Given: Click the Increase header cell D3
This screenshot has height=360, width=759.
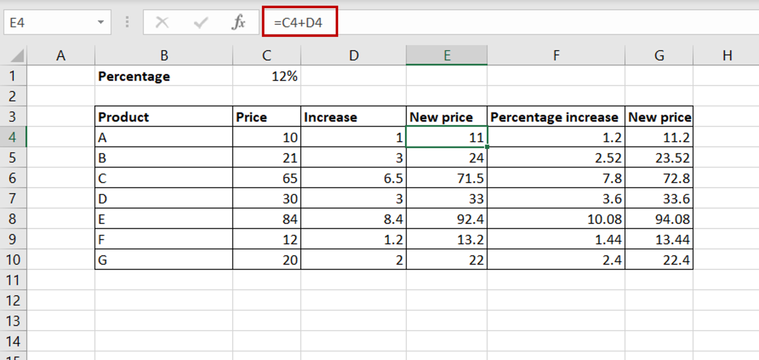Looking at the screenshot, I should 353,117.
